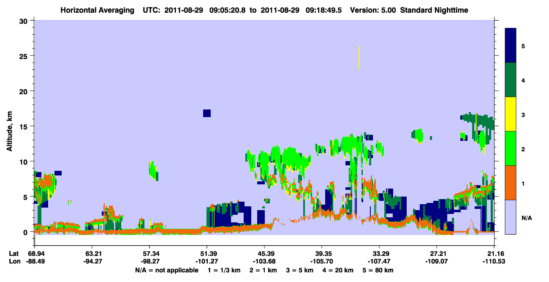Click the small green cloud patch above 57.34
Screen dimensions: 549x282
[154, 170]
